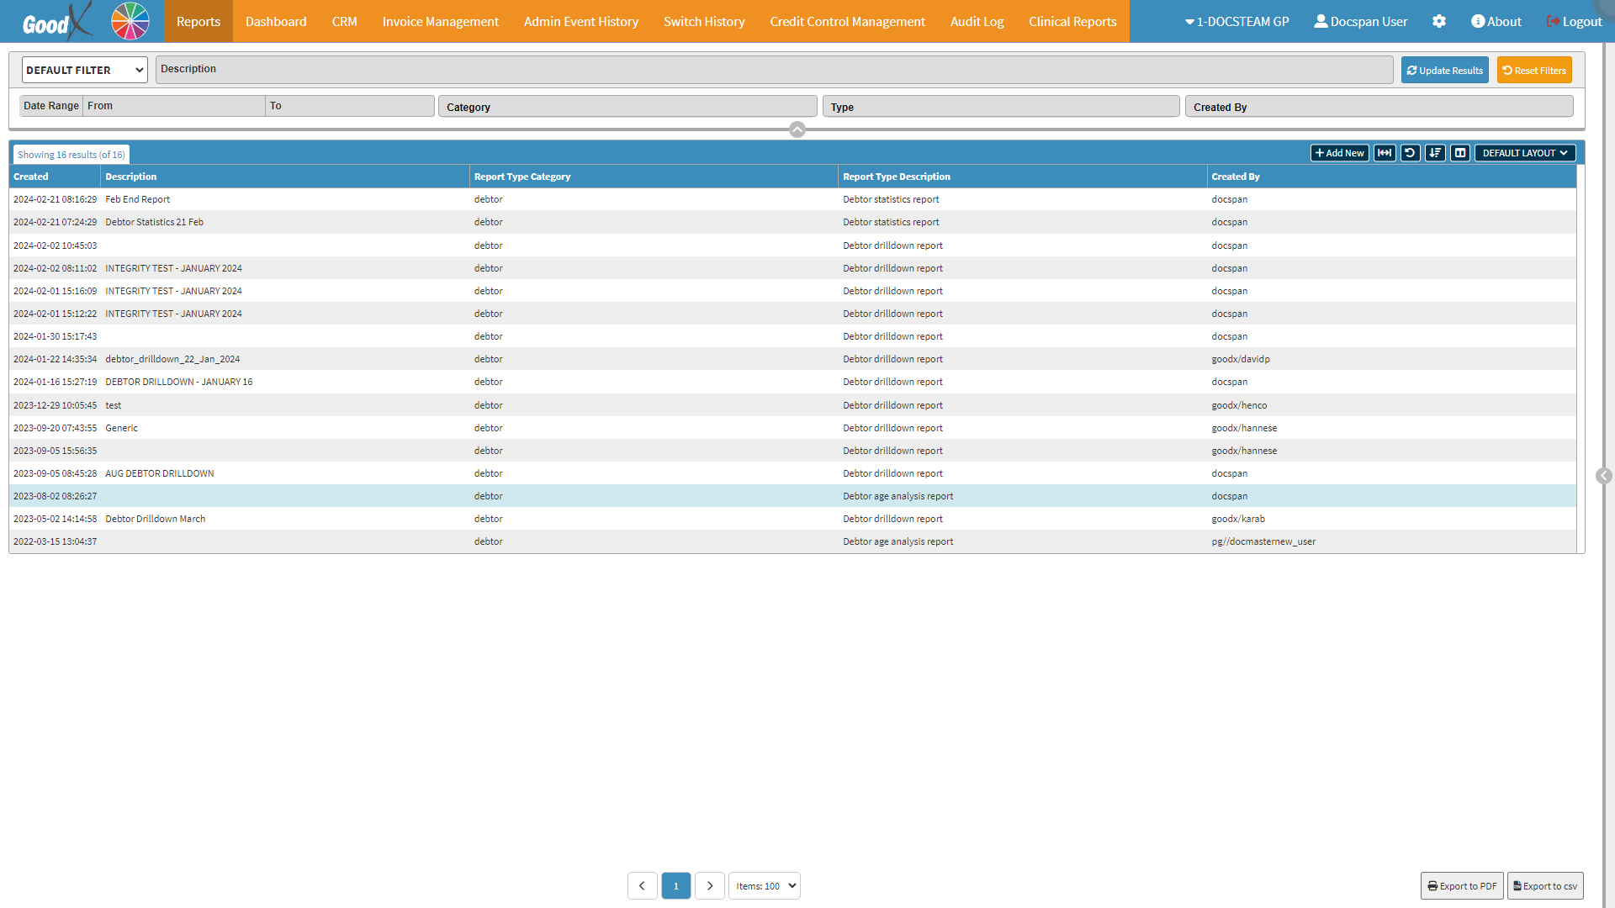Screen dimensions: 1615x908
Task: Click the Update Results button
Action: coord(1444,71)
